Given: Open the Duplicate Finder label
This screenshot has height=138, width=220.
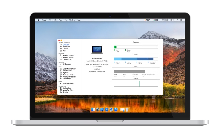Looking at the screenshot, I should (68, 75).
